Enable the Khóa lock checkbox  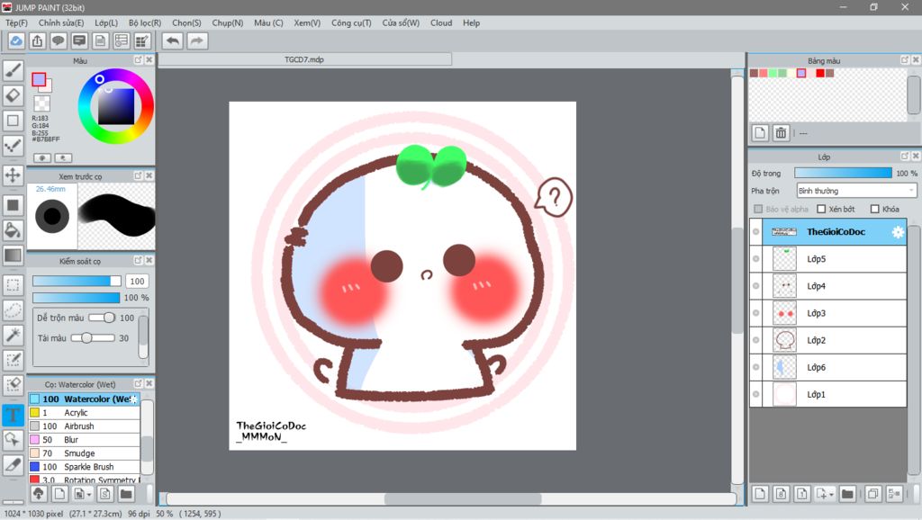click(874, 210)
